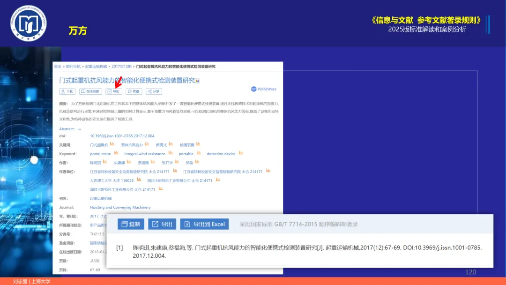Click page count 共3页
This screenshot has height=285, width=506.
click(x=95, y=261)
